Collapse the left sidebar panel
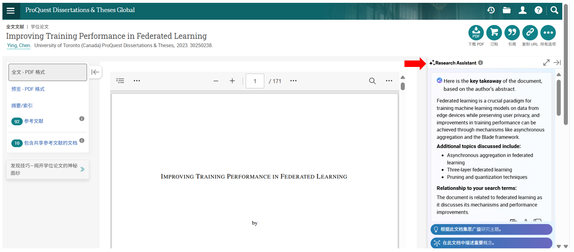574x252 pixels. coord(95,72)
